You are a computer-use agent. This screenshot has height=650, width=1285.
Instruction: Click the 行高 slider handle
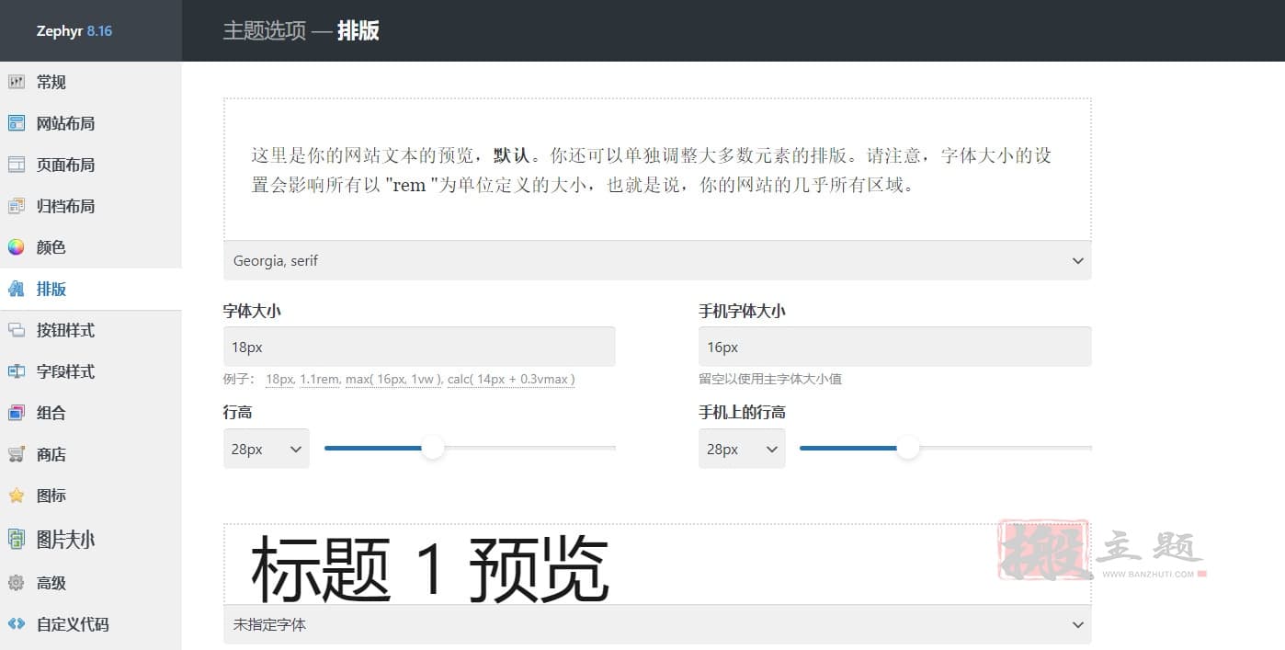pos(433,448)
